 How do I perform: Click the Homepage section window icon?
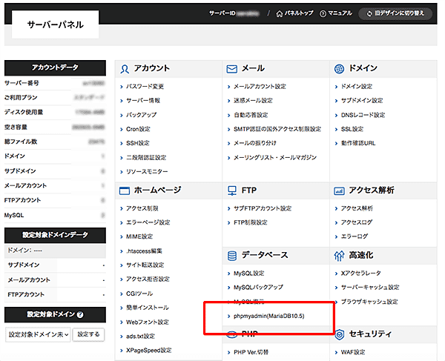point(125,191)
